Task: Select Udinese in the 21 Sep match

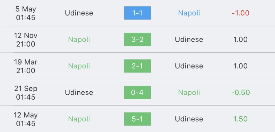Action: (x=79, y=92)
